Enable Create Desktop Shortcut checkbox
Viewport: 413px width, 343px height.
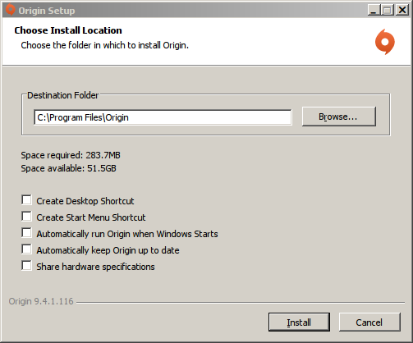(x=26, y=200)
